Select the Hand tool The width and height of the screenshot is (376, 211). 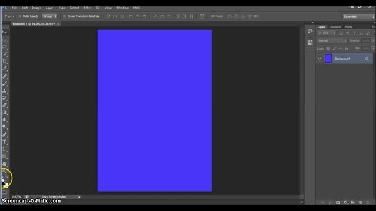pyautogui.click(x=5, y=164)
